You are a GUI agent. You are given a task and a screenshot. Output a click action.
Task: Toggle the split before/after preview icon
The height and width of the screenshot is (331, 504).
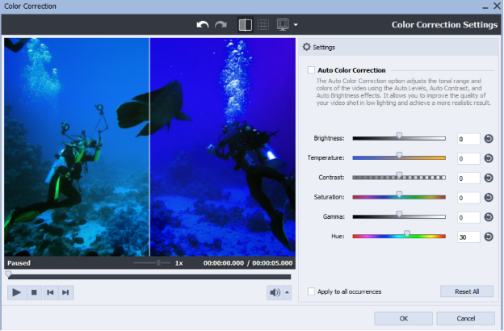(x=245, y=25)
